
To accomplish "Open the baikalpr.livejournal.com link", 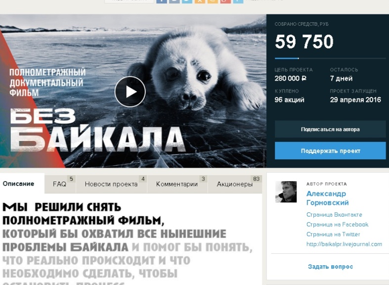I will (344, 244).
